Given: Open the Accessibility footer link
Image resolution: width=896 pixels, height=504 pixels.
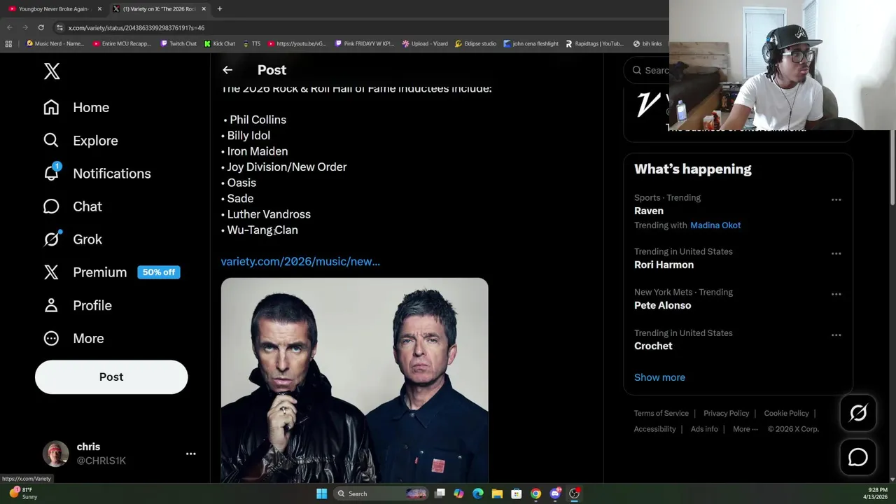Looking at the screenshot, I should coord(654,429).
